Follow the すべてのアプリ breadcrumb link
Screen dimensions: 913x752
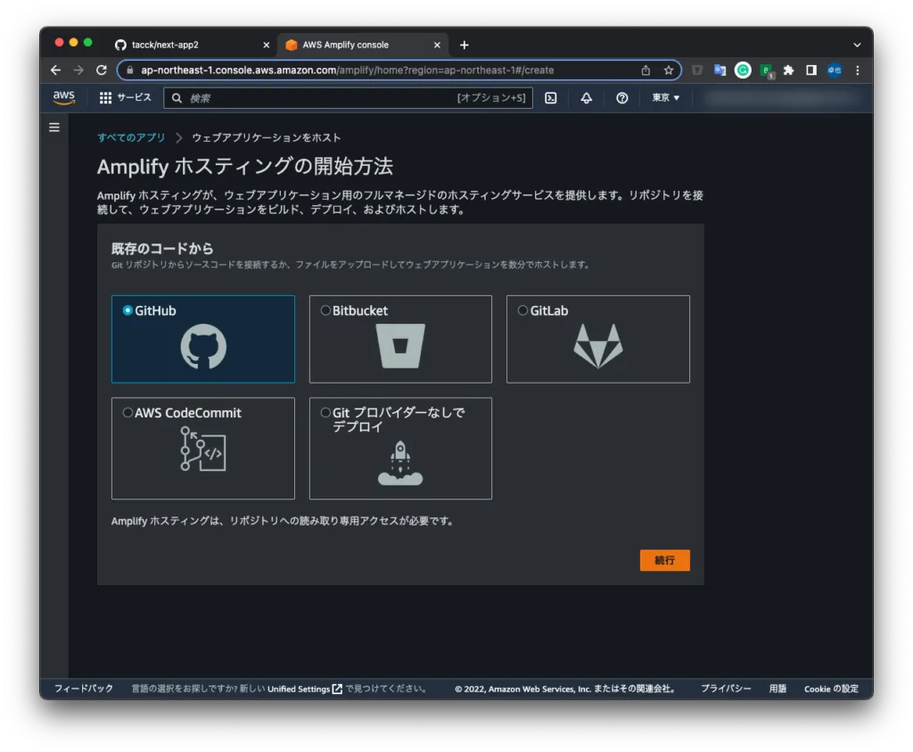131,137
